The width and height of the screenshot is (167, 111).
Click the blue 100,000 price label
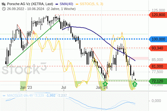[x=158, y=39]
